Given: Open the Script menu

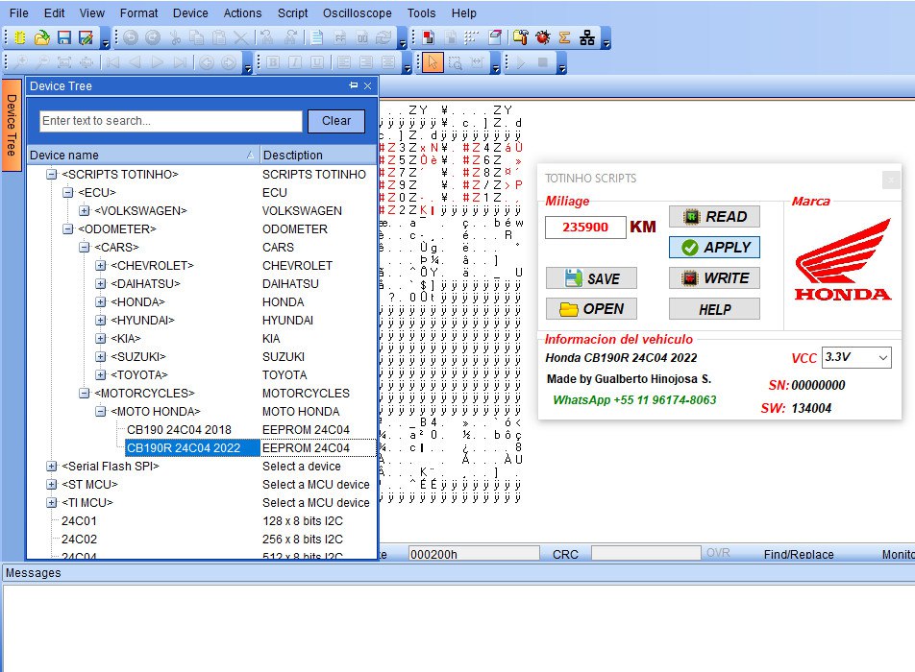Looking at the screenshot, I should (x=292, y=13).
